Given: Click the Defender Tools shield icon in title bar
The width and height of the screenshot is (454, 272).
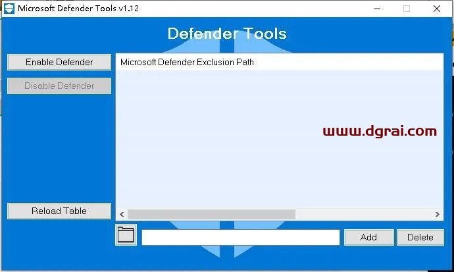Looking at the screenshot, I should [9, 9].
